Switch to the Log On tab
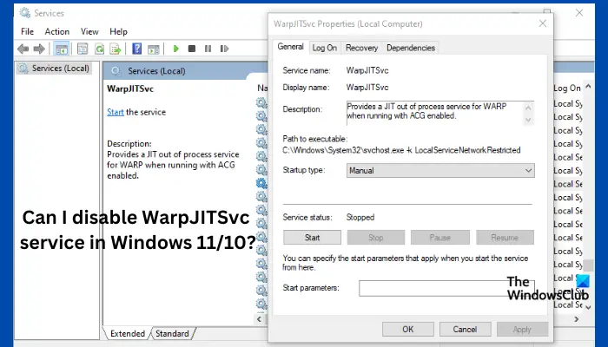 325,48
